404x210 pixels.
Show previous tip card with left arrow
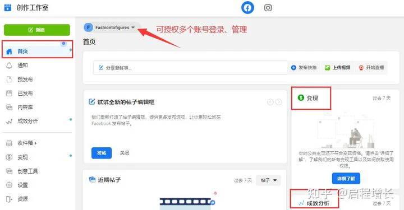point(270,102)
